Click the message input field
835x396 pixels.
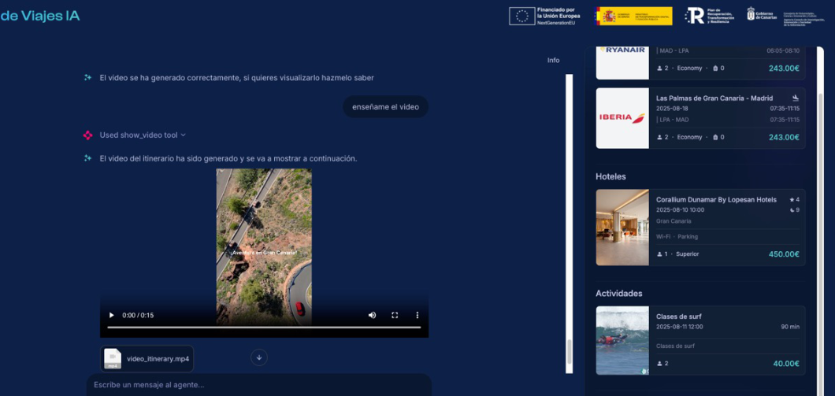(259, 385)
